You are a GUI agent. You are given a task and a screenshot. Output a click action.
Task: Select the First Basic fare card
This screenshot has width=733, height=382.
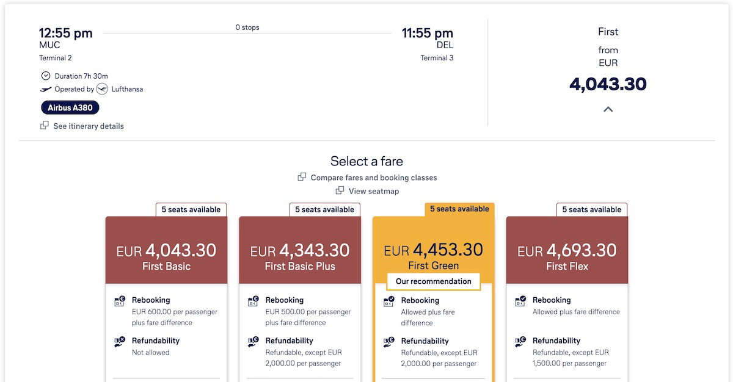pyautogui.click(x=166, y=251)
